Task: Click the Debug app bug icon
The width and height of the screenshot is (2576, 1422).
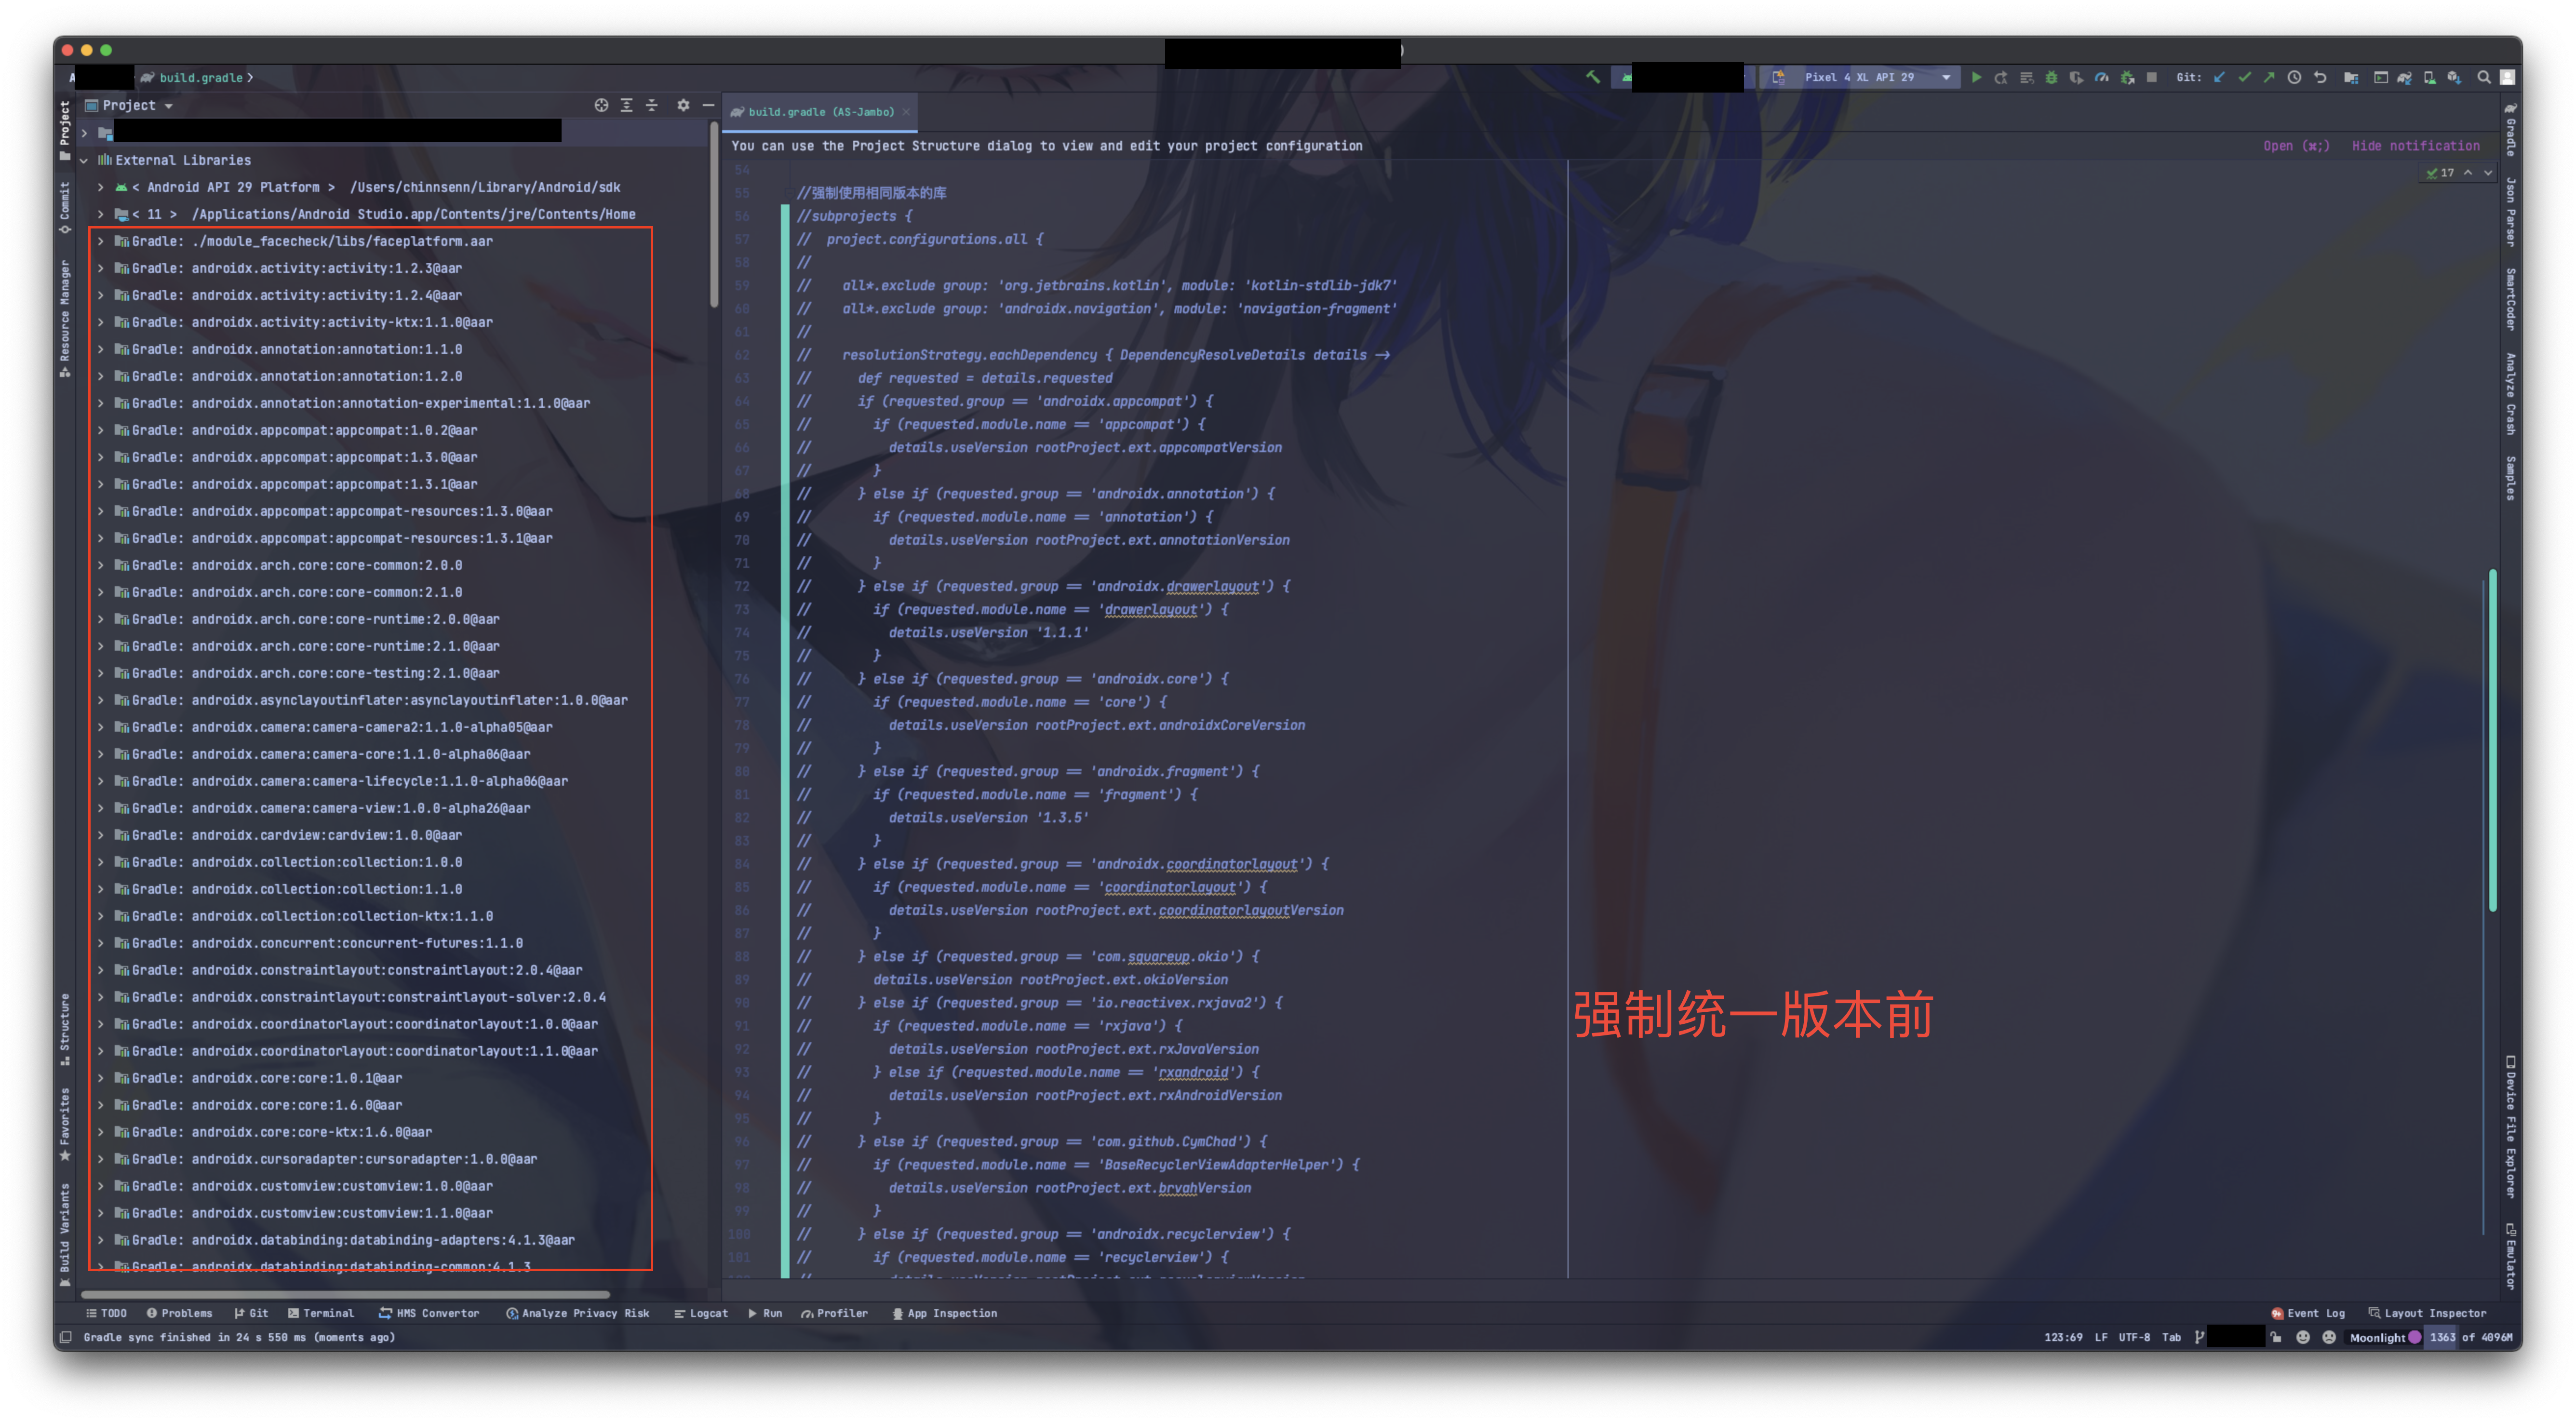Action: tap(2051, 77)
